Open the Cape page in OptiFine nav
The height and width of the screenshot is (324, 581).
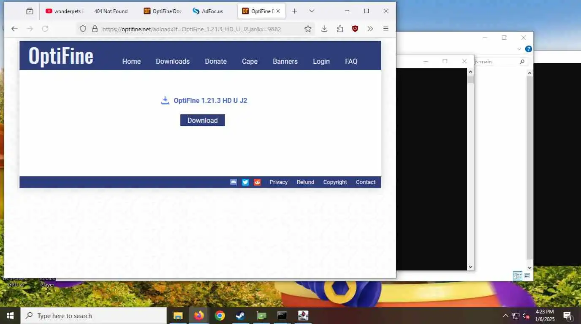click(250, 61)
